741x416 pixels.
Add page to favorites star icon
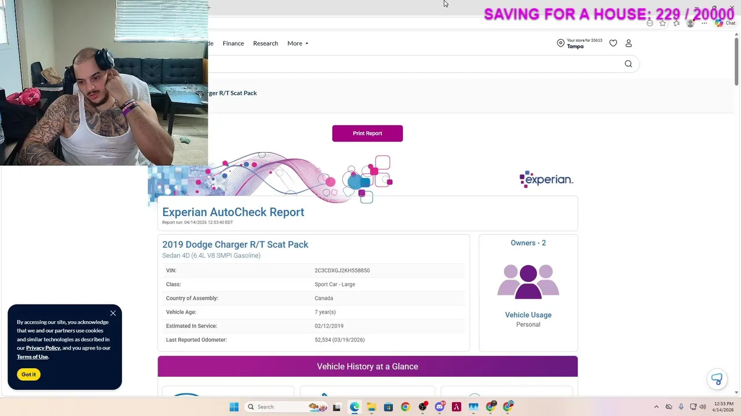click(663, 23)
